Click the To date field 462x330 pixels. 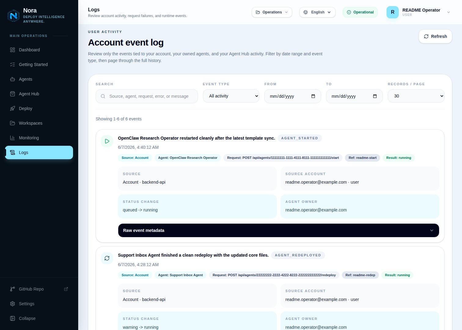point(354,96)
